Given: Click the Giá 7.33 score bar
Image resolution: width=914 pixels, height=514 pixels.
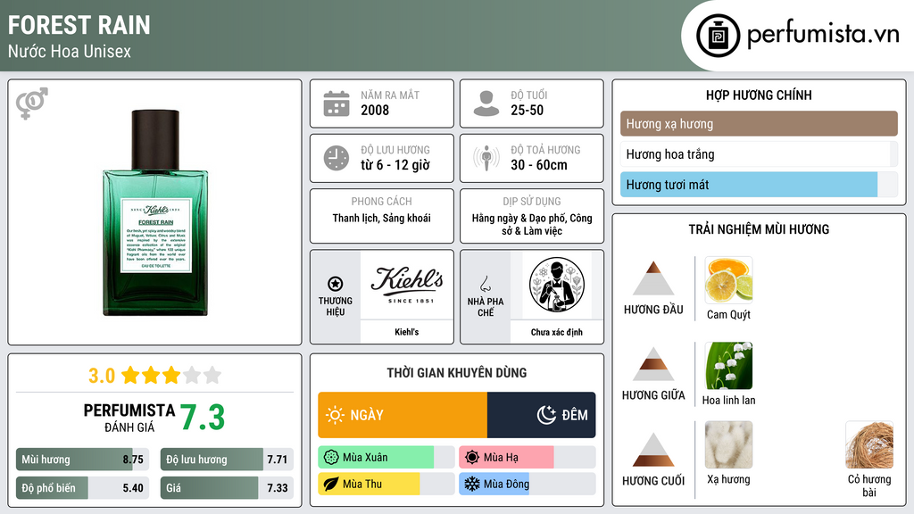Looking at the screenshot, I should [x=227, y=488].
